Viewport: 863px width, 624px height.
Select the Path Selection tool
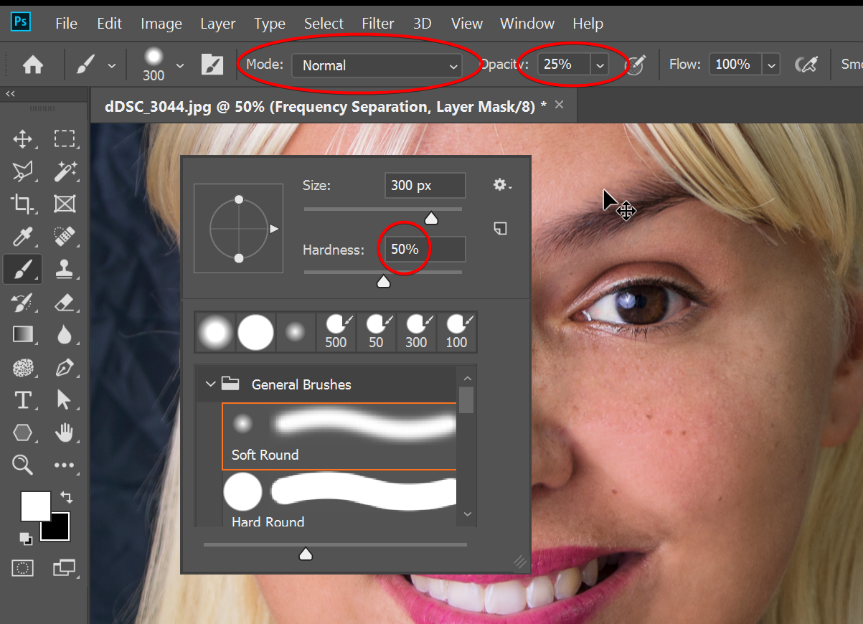65,400
